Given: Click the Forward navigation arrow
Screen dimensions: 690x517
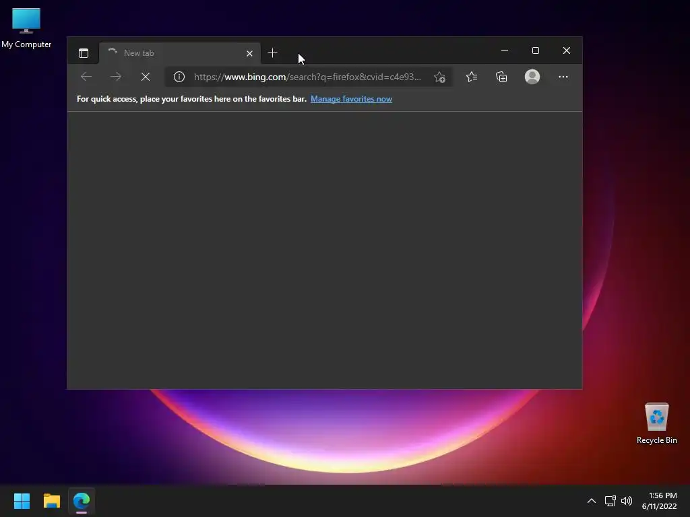Looking at the screenshot, I should pos(116,77).
